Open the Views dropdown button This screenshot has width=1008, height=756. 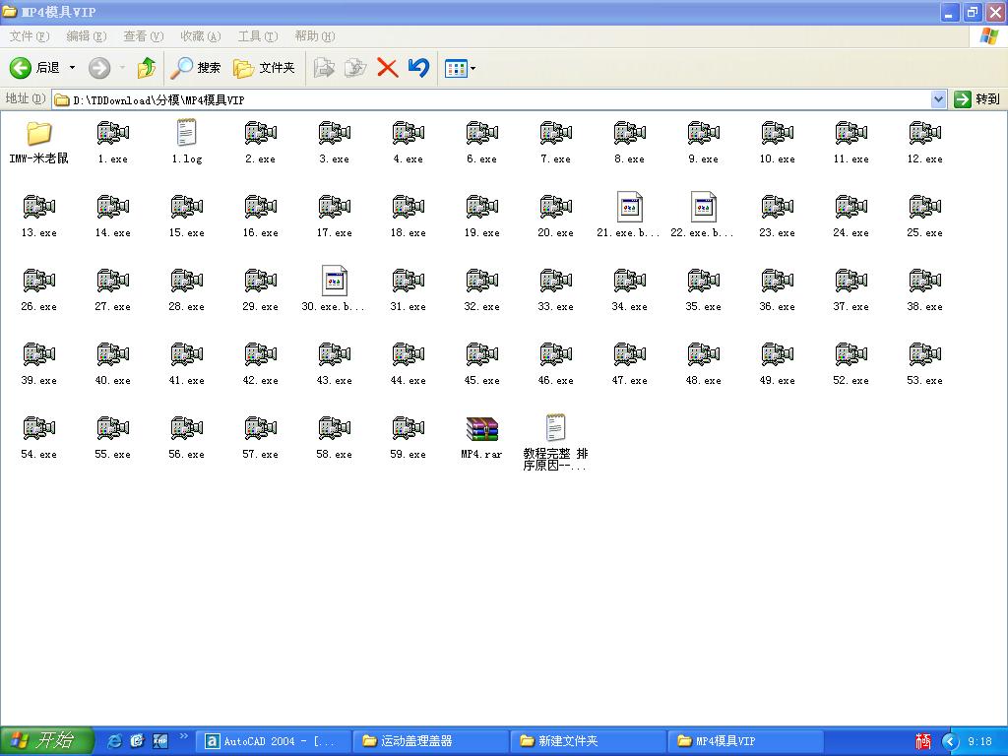461,68
